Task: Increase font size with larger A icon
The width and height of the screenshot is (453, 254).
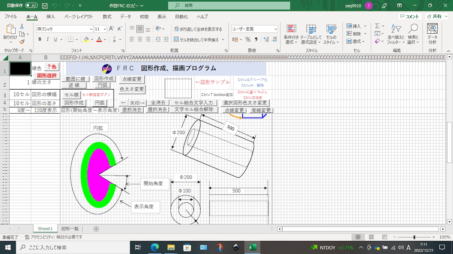Action: click(111, 29)
